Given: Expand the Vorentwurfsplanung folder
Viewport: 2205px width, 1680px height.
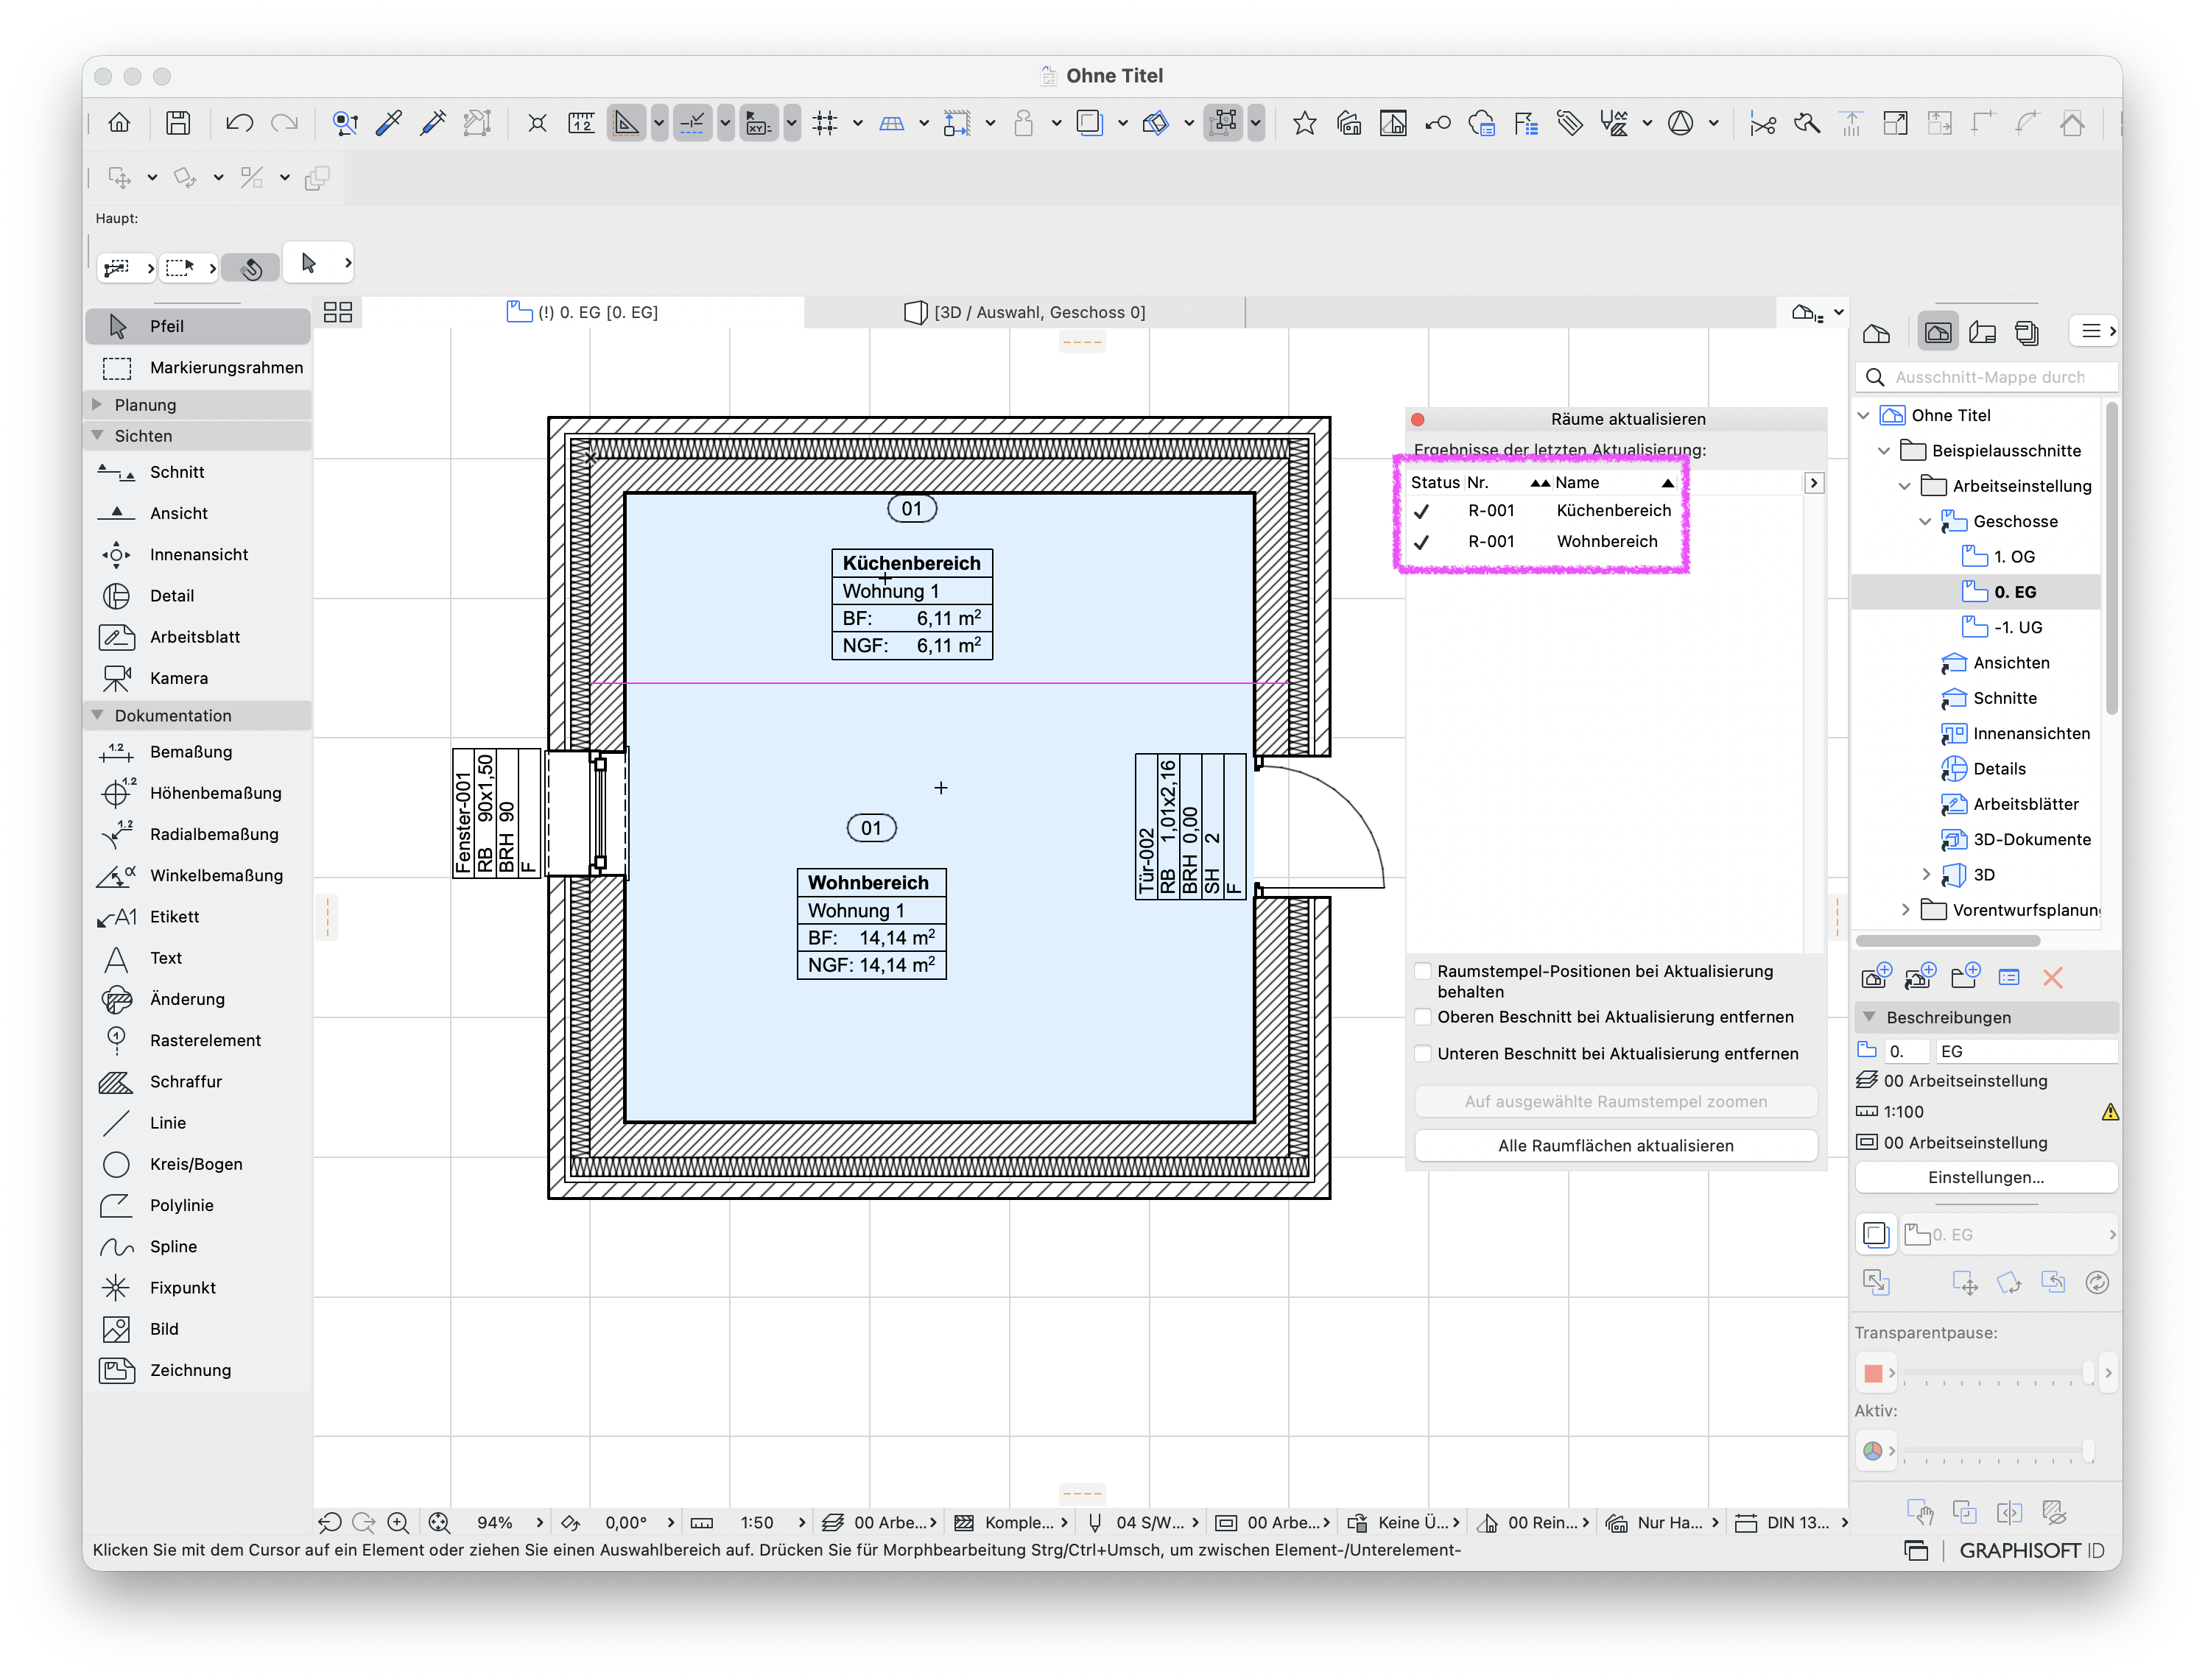Looking at the screenshot, I should point(1906,910).
